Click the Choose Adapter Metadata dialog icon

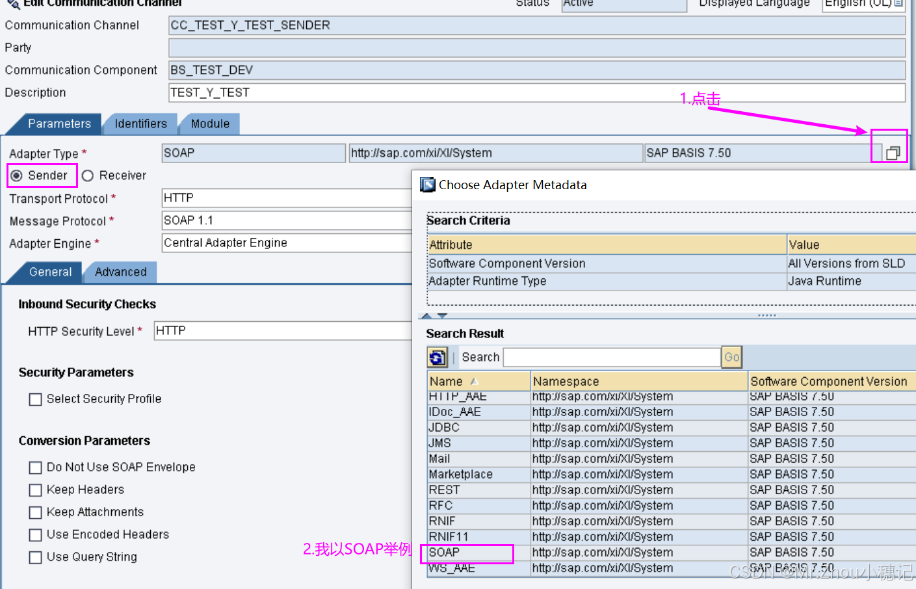click(428, 185)
